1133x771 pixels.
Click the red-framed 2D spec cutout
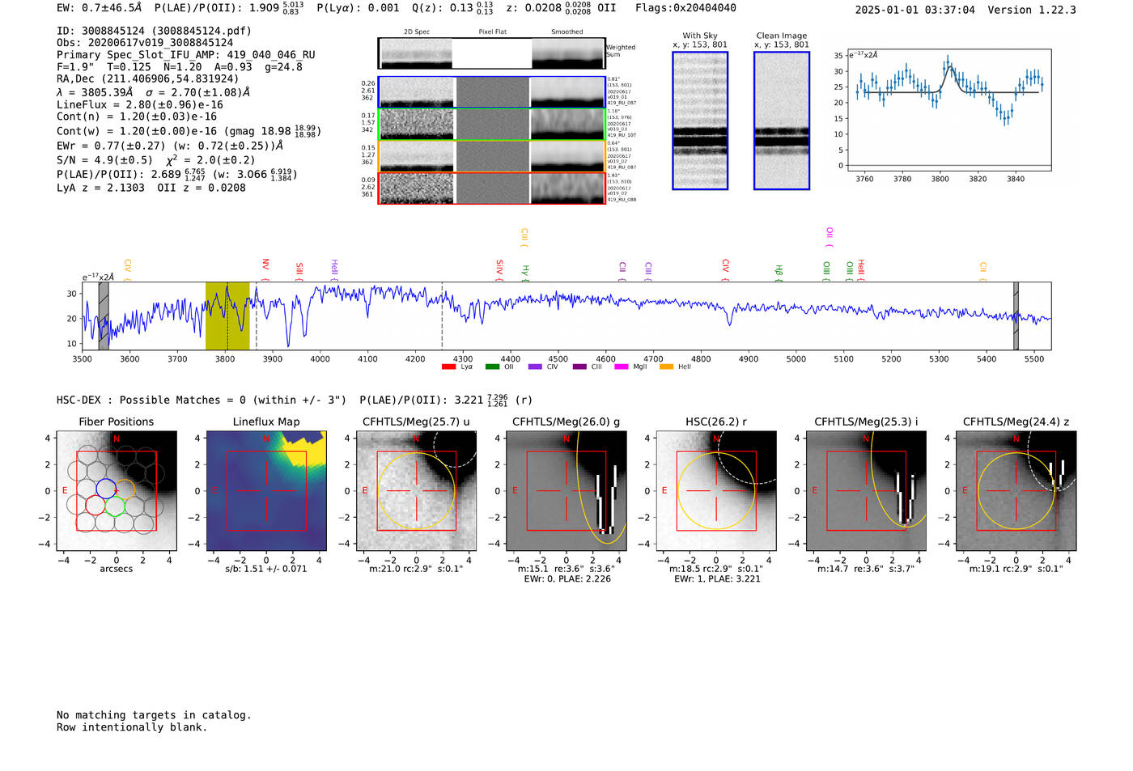(x=417, y=189)
